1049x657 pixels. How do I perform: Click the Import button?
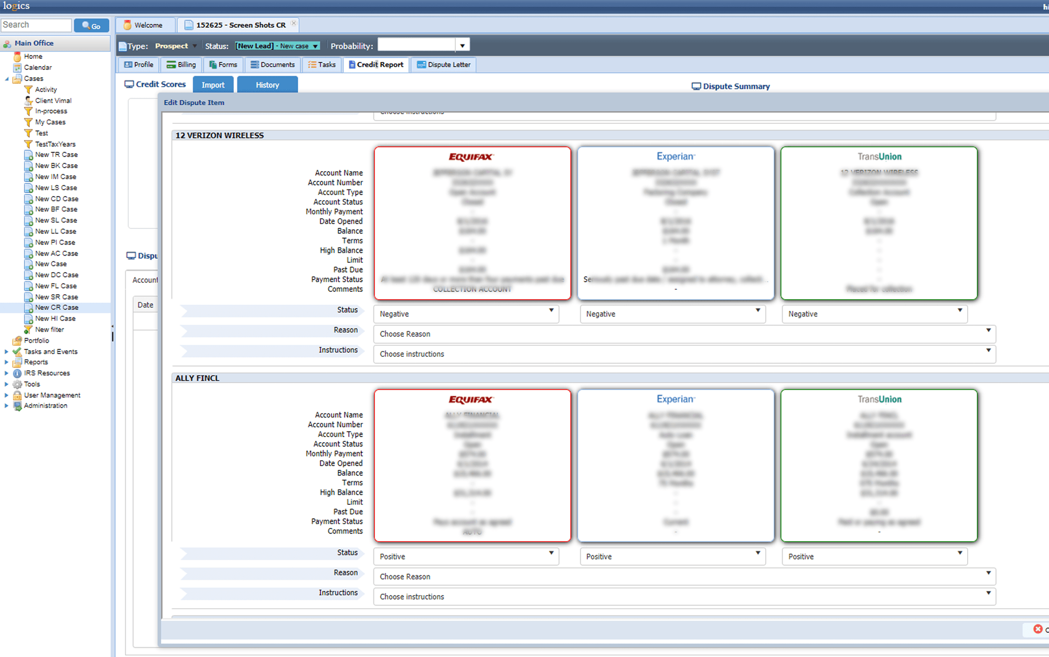point(213,85)
